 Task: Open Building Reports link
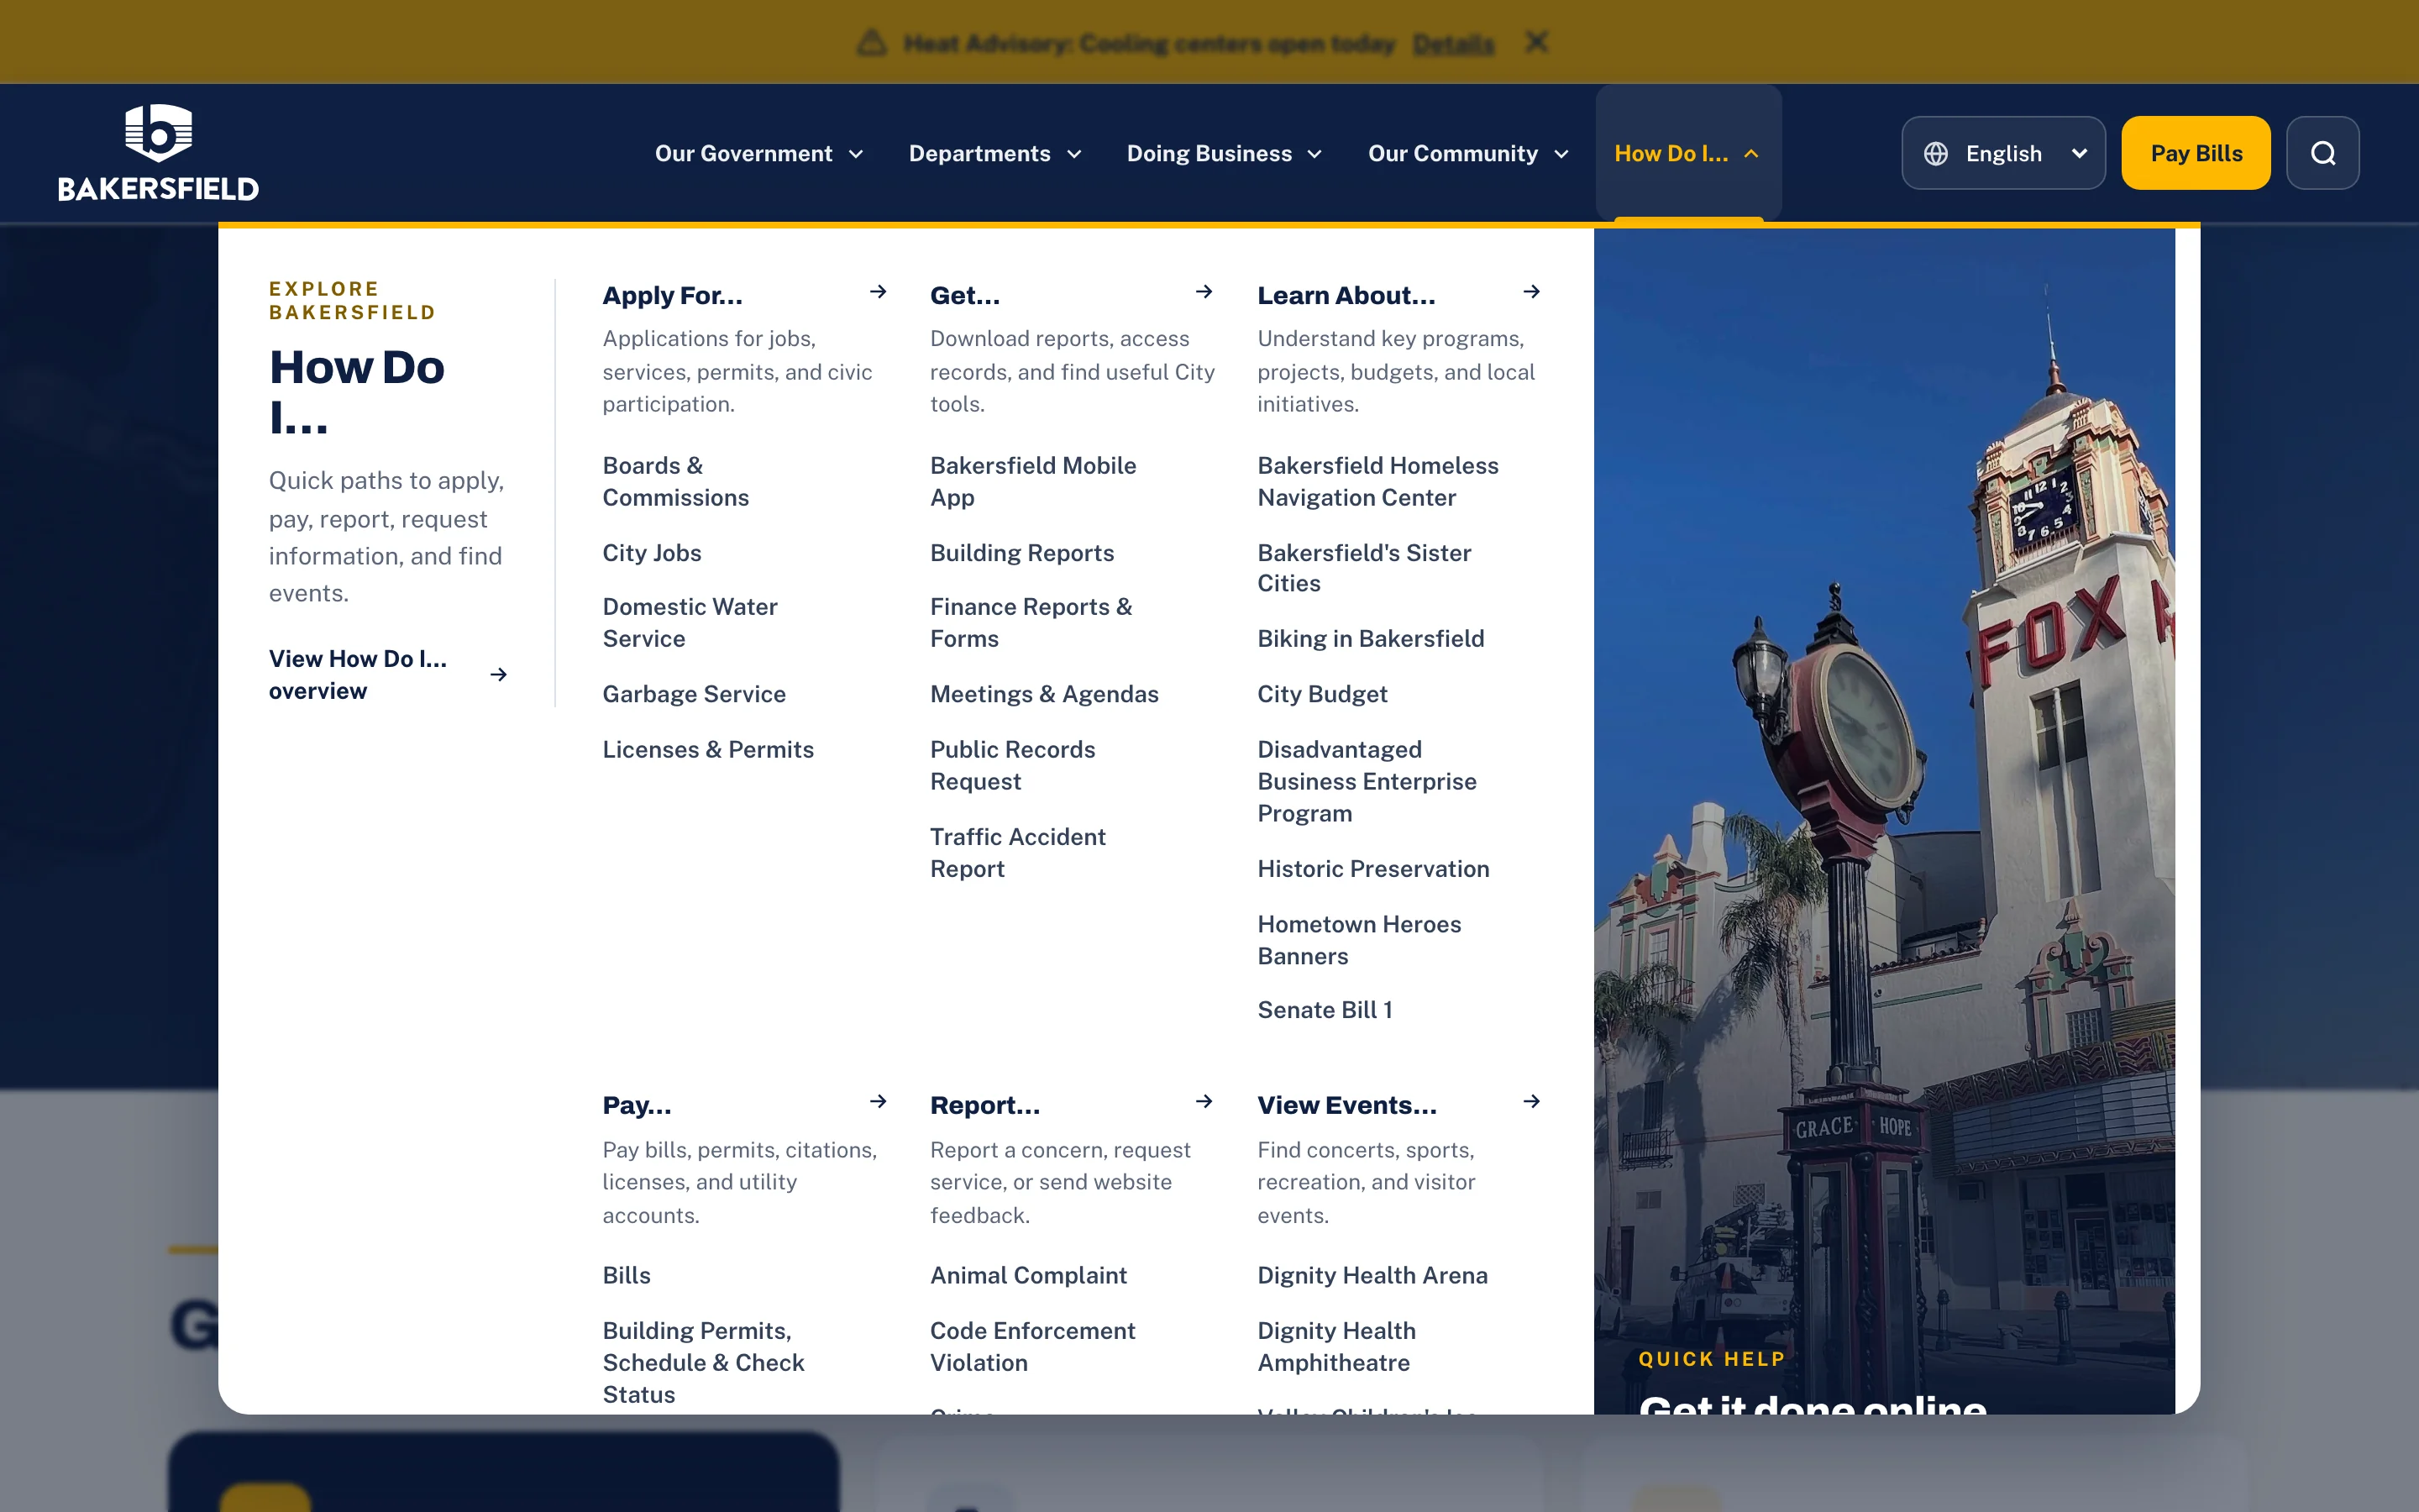[x=1021, y=553]
